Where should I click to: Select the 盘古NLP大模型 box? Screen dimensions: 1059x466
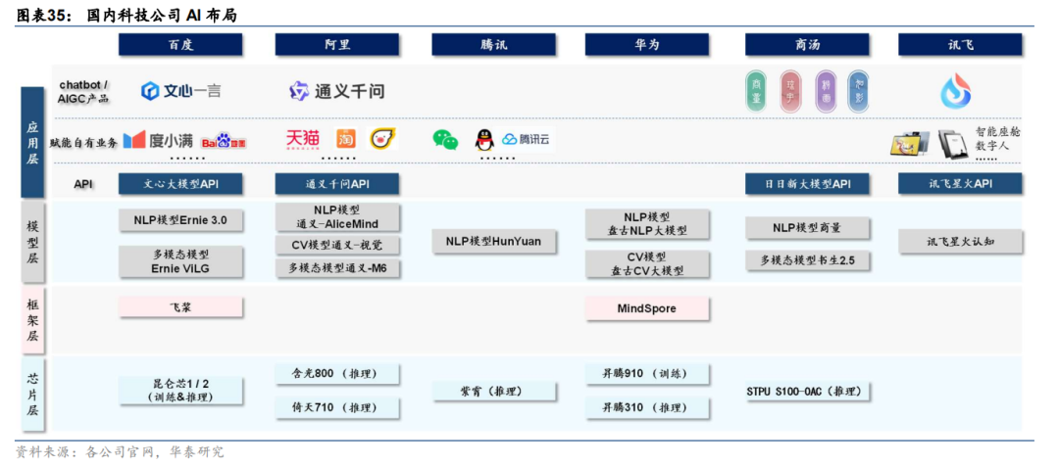[x=647, y=223]
